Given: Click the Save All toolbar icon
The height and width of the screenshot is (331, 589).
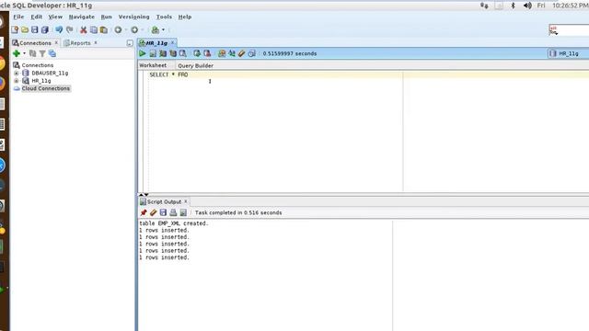Looking at the screenshot, I should coord(45,29).
